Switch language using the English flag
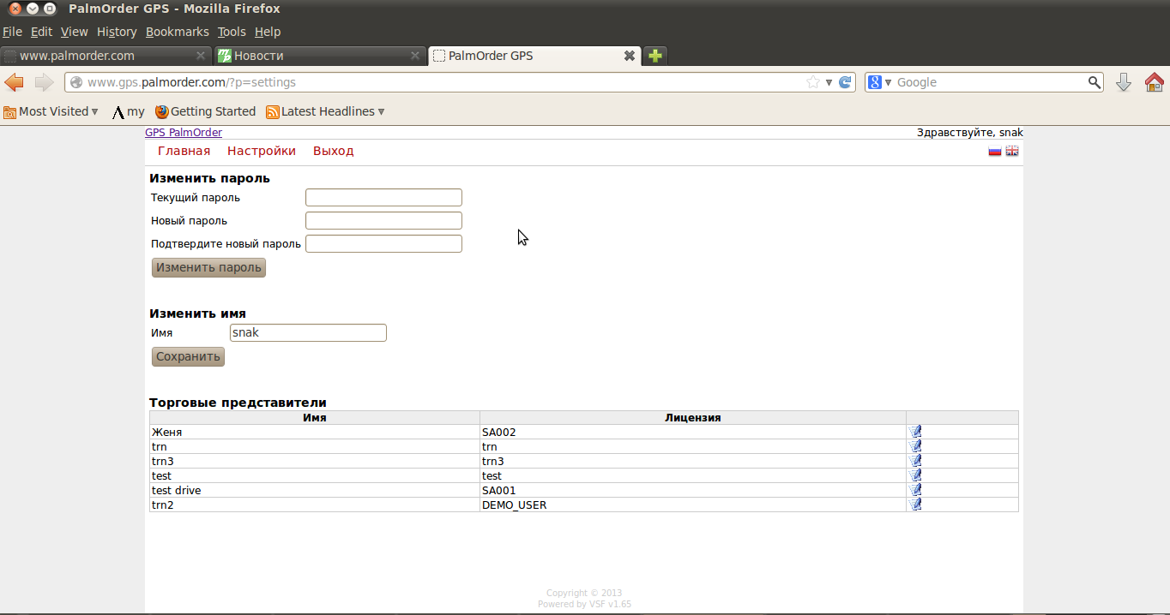Image resolution: width=1170 pixels, height=615 pixels. click(1012, 152)
